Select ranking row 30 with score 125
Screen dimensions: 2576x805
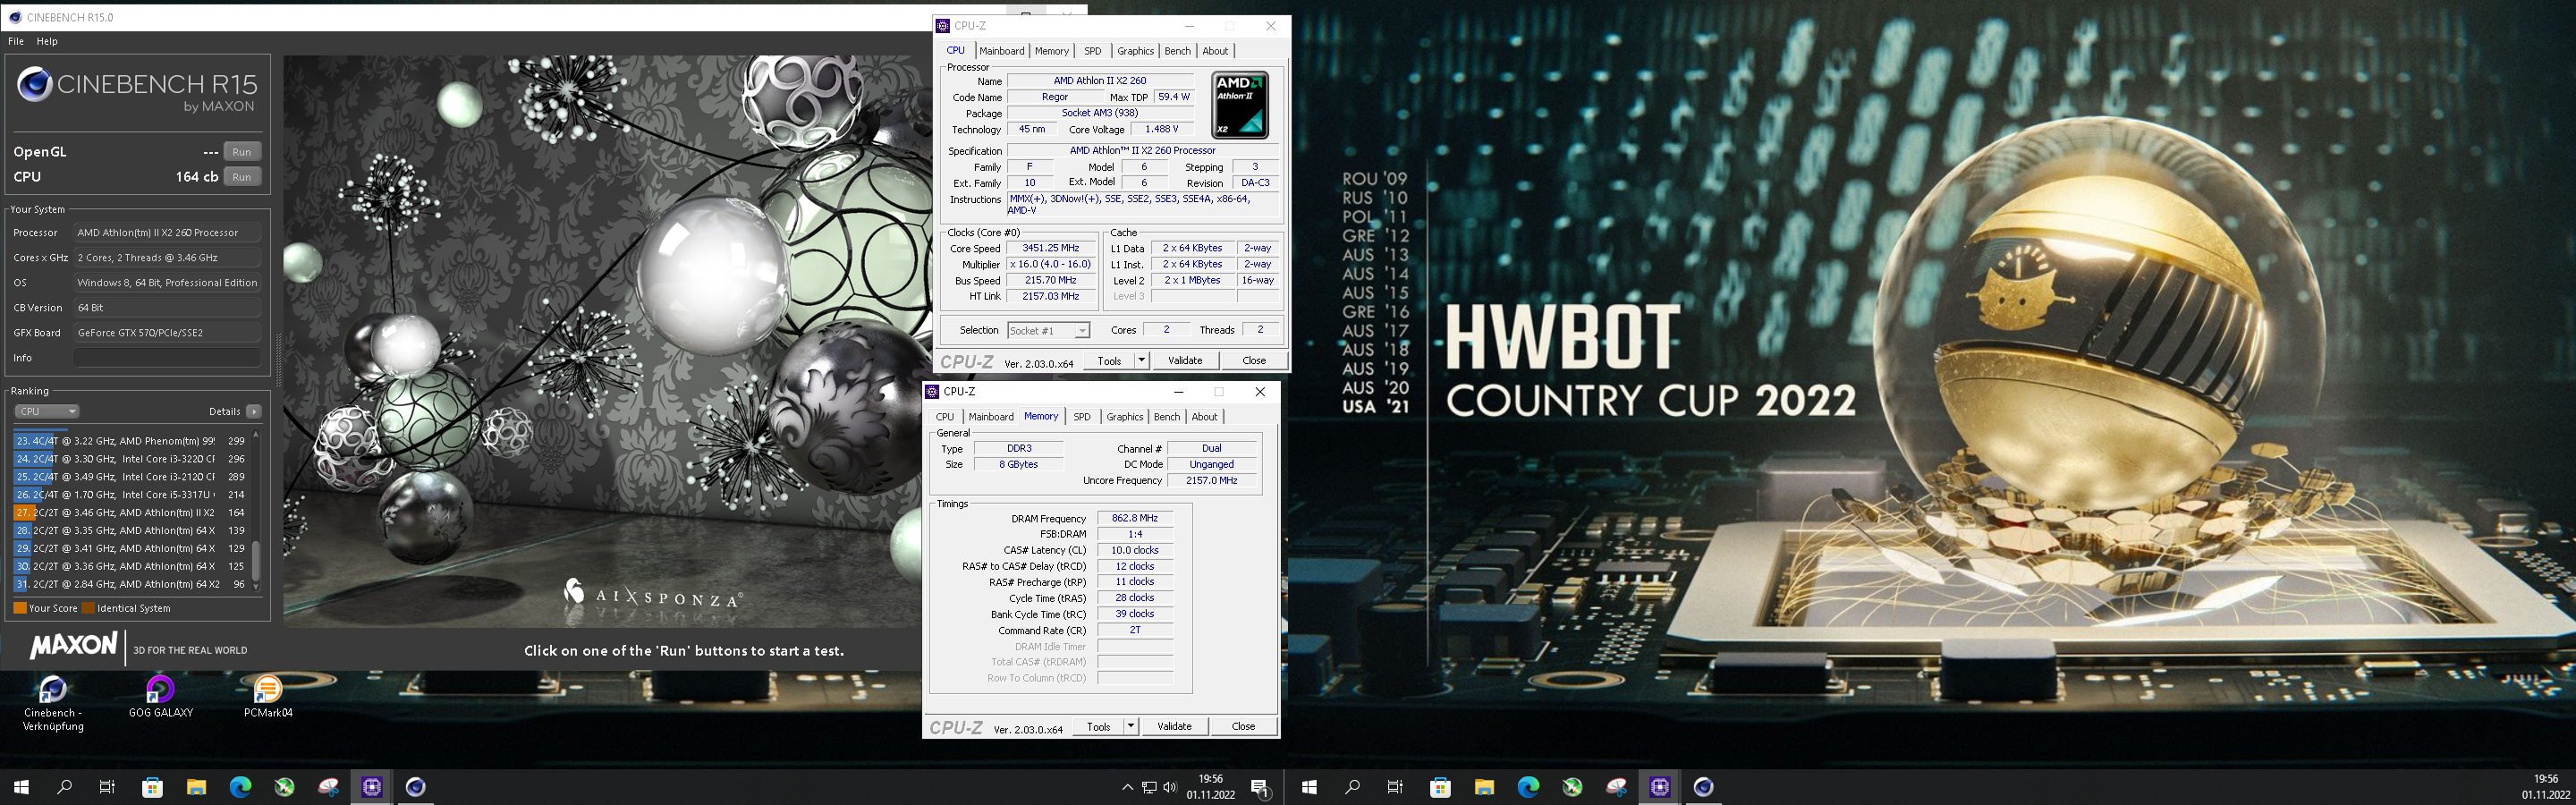pos(130,567)
